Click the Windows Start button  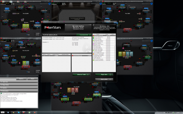click(3, 112)
